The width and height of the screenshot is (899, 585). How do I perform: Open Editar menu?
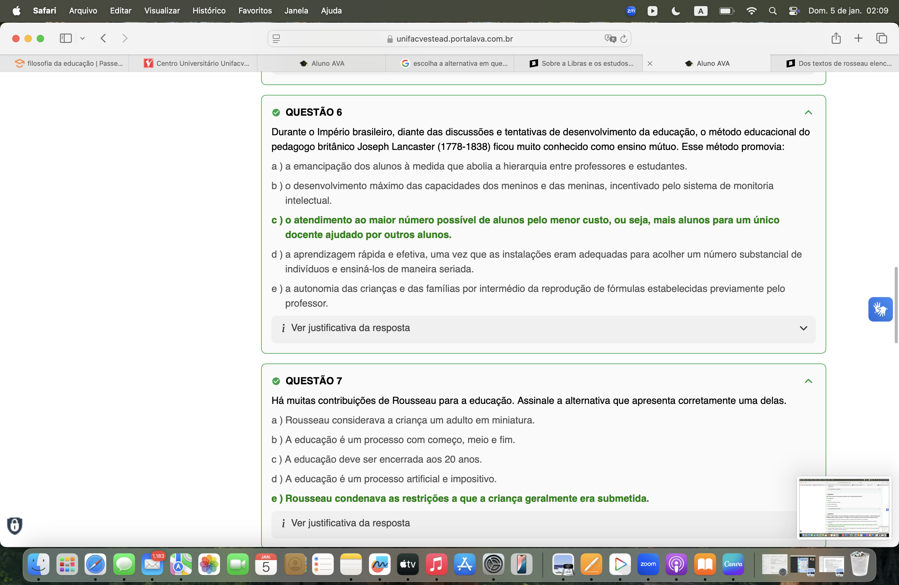[120, 11]
